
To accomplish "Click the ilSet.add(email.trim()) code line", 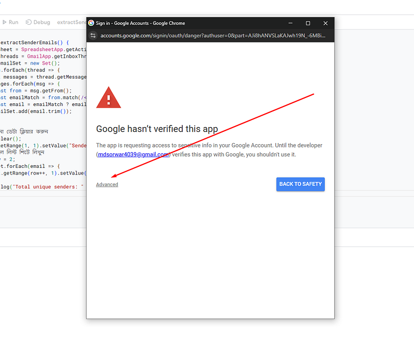I will 36,111.
